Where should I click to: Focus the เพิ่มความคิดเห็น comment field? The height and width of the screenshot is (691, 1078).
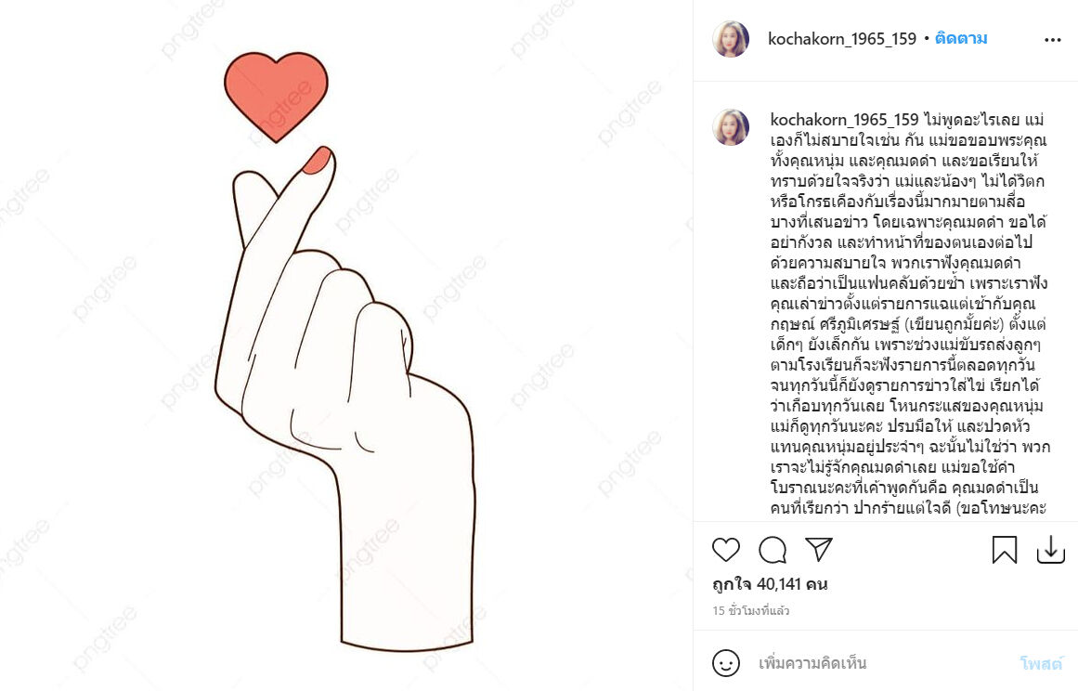882,663
